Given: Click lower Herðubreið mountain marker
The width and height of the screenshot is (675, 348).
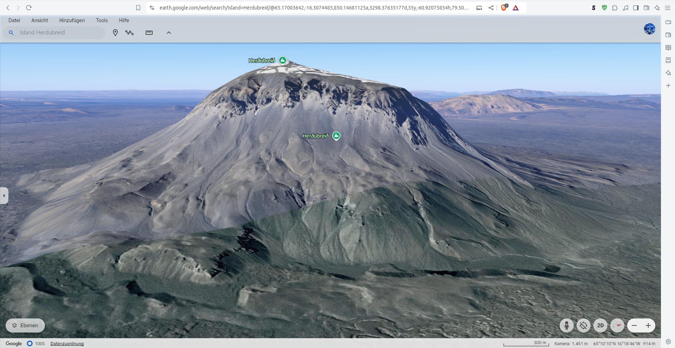Looking at the screenshot, I should pyautogui.click(x=336, y=135).
